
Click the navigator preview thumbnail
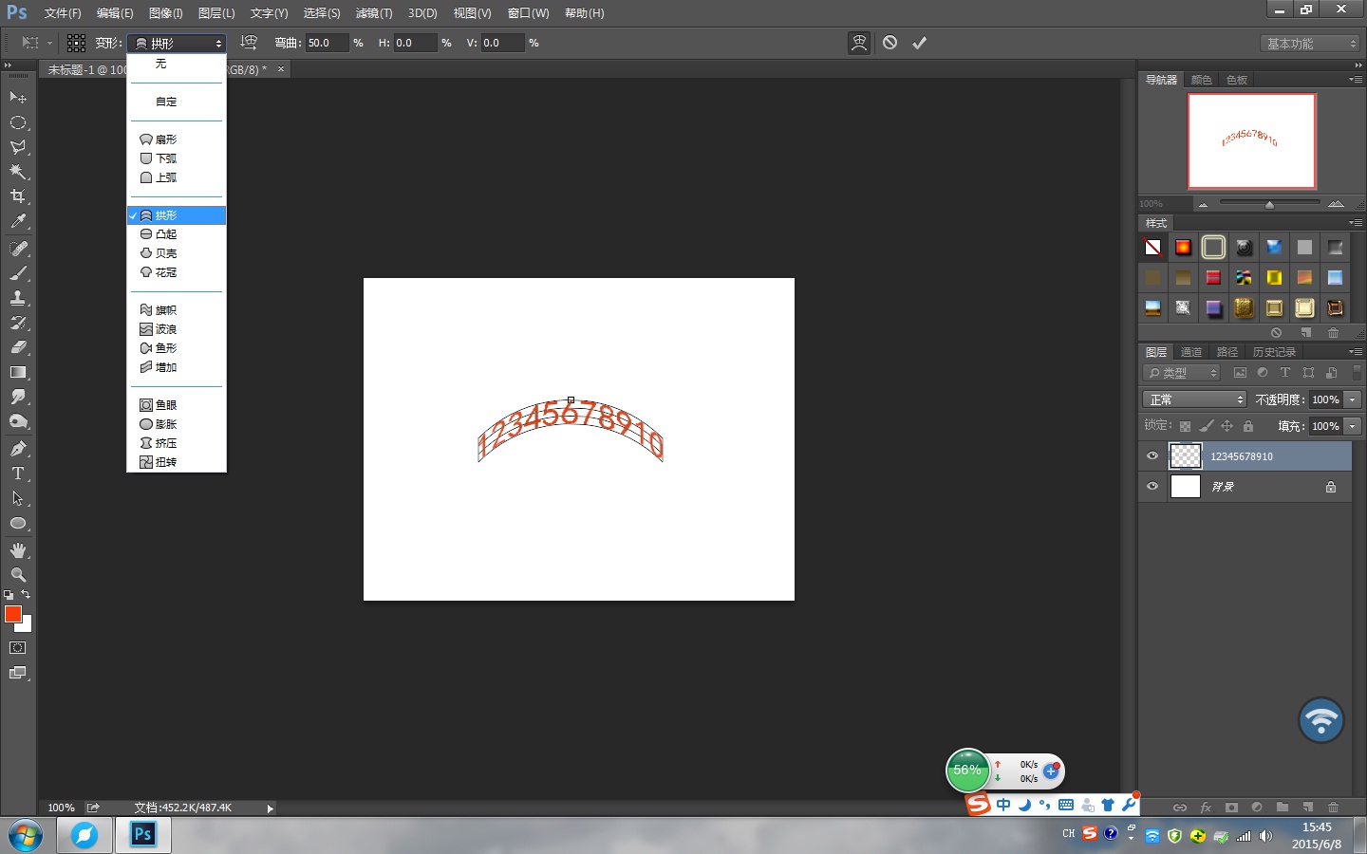tap(1251, 140)
